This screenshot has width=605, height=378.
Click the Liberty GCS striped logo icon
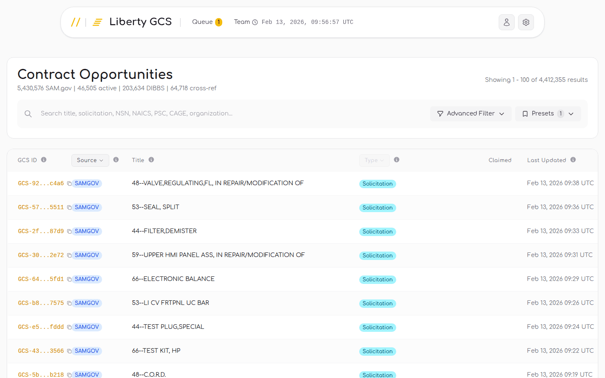tap(97, 22)
